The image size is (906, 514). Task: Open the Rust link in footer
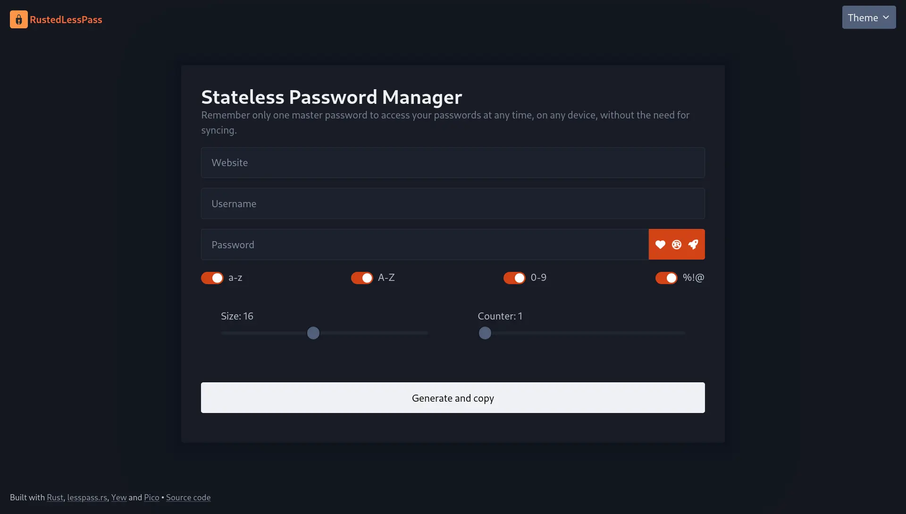click(x=55, y=497)
